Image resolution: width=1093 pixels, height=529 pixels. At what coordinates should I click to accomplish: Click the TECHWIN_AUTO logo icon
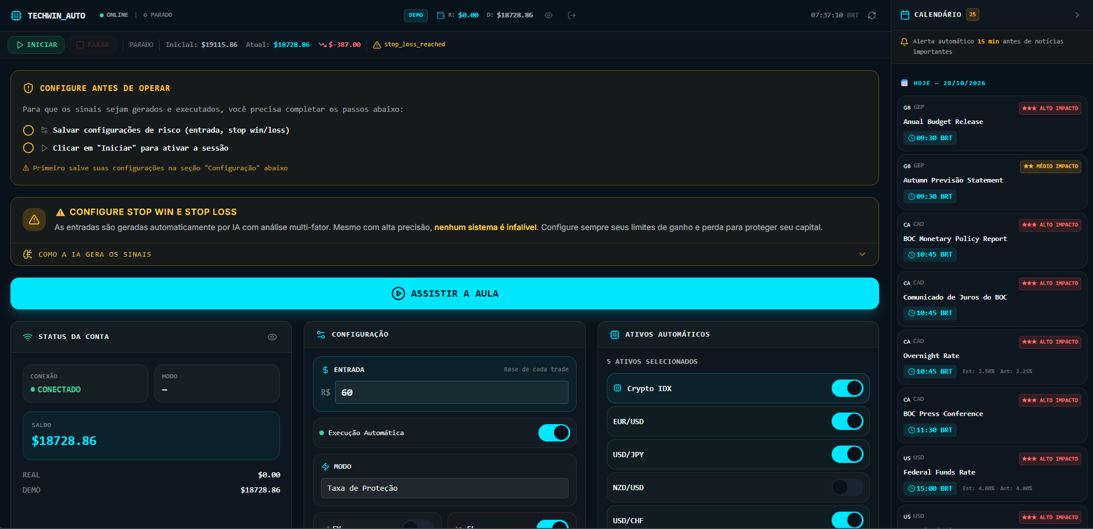(16, 16)
